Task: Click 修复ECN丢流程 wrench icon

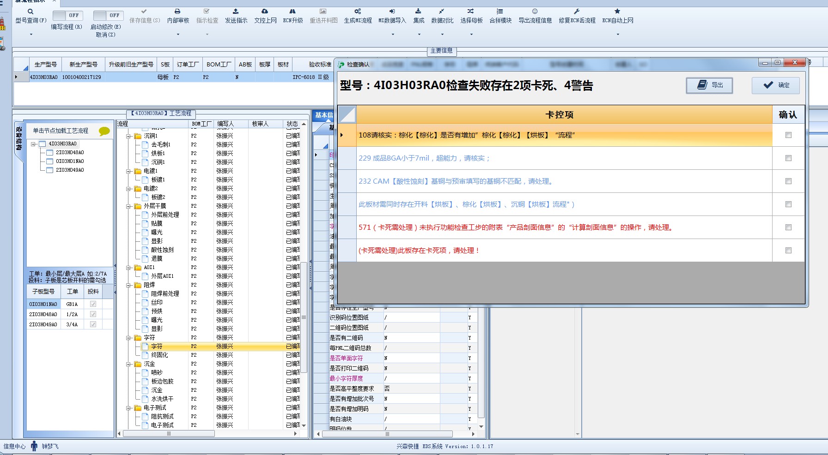Action: [x=577, y=11]
